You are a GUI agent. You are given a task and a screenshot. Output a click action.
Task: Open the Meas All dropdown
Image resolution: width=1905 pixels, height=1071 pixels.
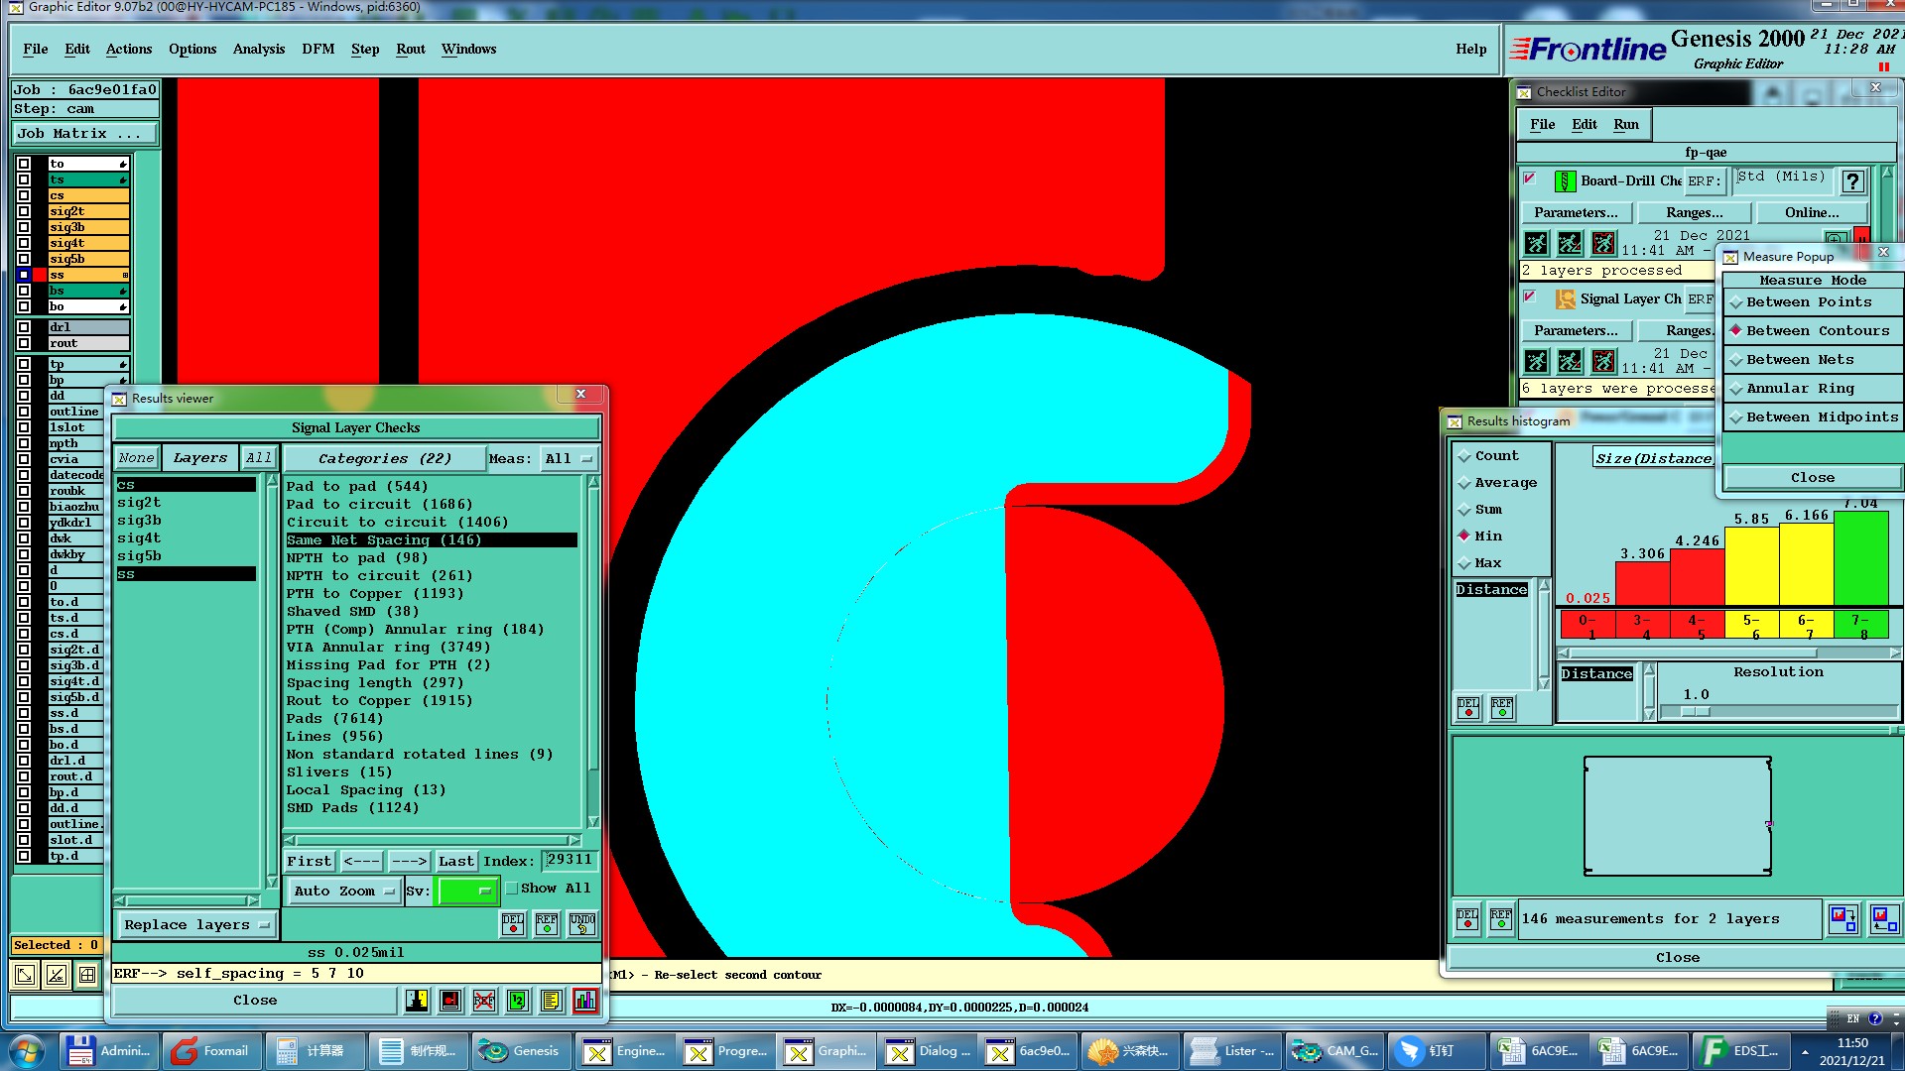(x=568, y=458)
